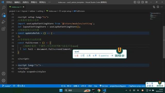Screen dimensions: 165x93
Task: Click the script setup breadcrumb
Action: pos(65,11)
